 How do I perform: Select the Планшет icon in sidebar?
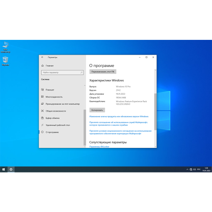point(42,90)
